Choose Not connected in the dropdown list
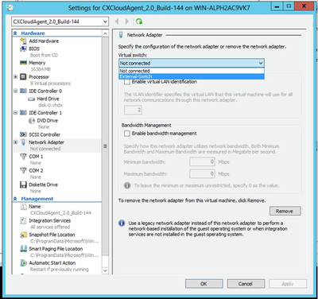Image resolution: width=318 pixels, height=299 pixels. tap(192, 71)
